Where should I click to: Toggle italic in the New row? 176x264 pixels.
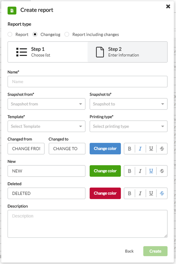pos(140,171)
